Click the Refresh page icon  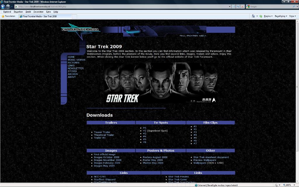238,6
